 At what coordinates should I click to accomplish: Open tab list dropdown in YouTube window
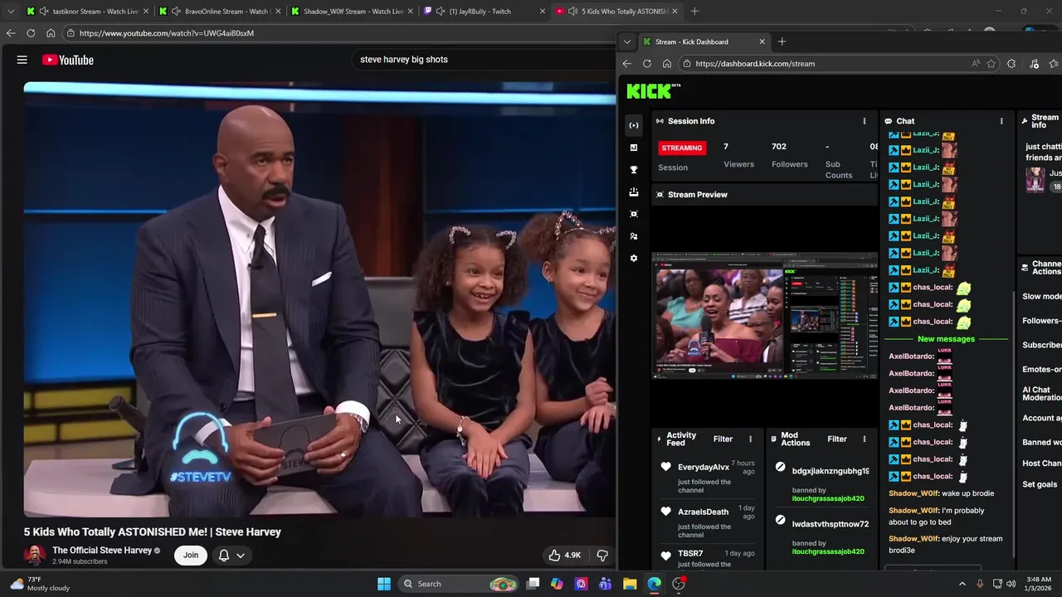(x=12, y=12)
